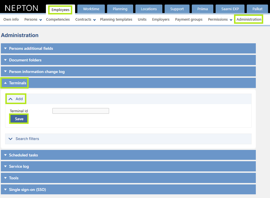
Task: Open the Person information change log section
Action: pyautogui.click(x=128, y=72)
